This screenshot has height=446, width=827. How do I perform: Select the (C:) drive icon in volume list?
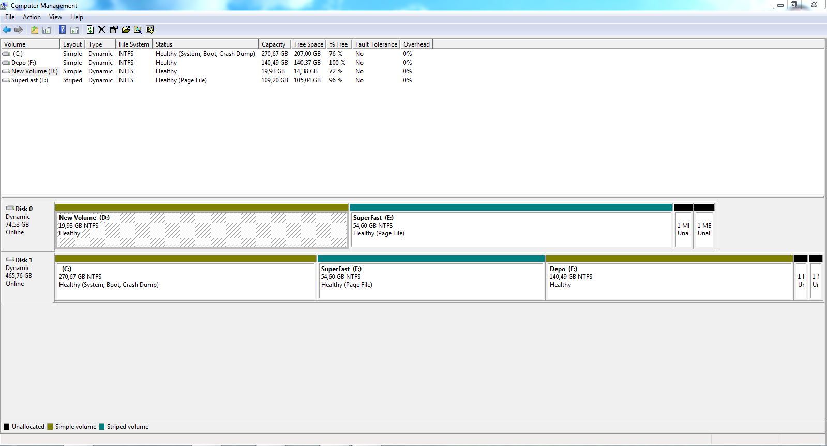point(6,54)
